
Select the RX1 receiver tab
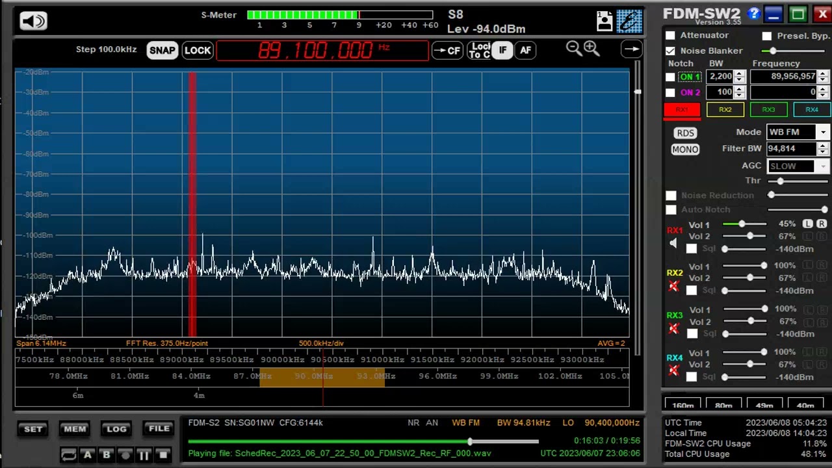tap(682, 110)
